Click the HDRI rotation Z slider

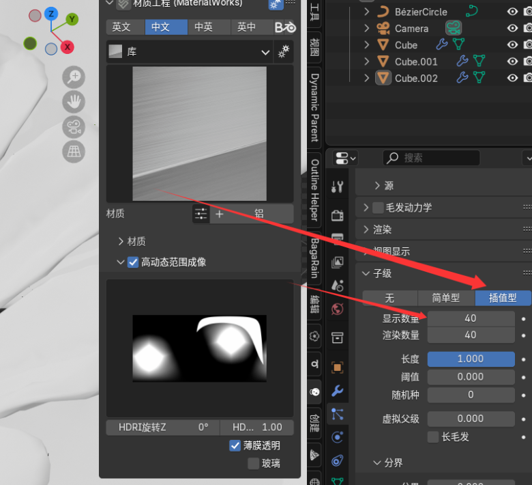pyautogui.click(x=163, y=427)
